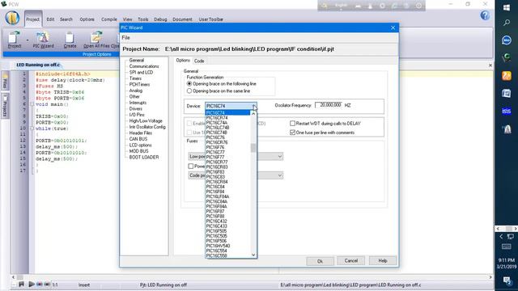Open the Project ribbon tab
This screenshot has width=518, height=291.
32,19
